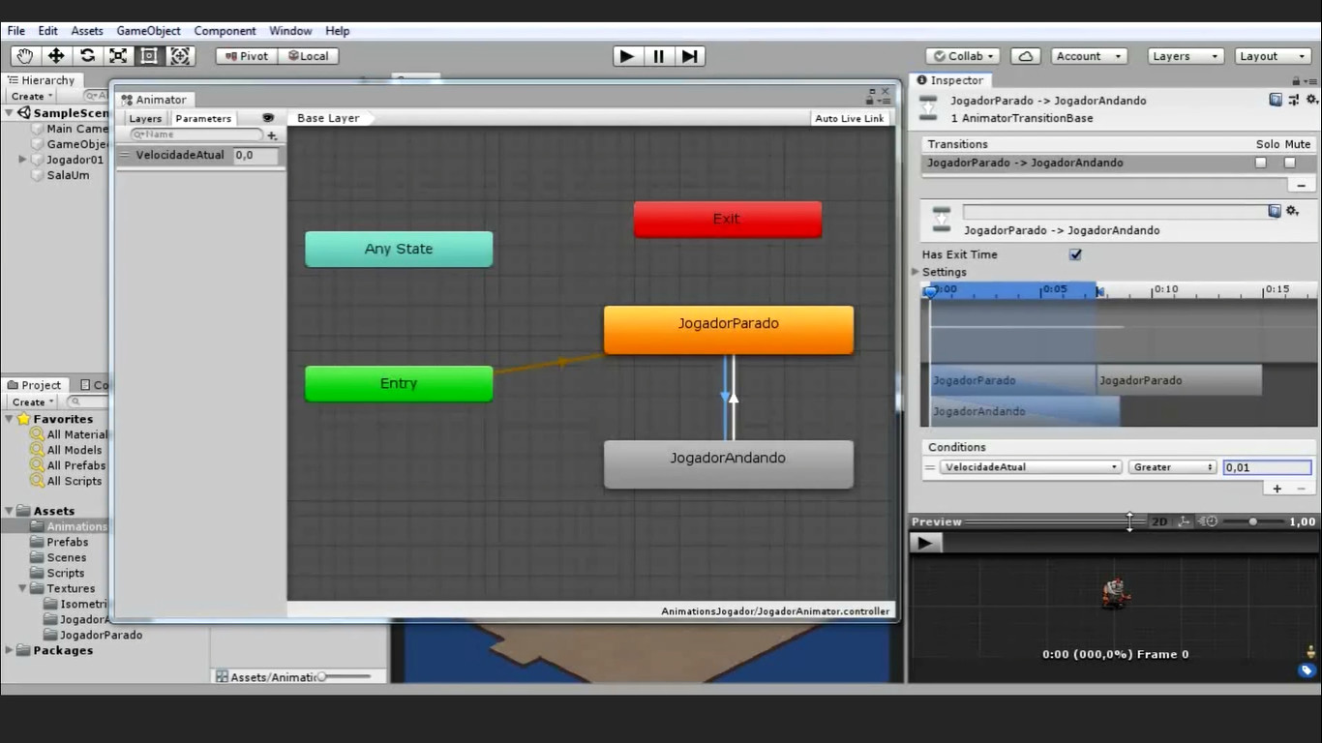Screen dimensions: 1322x743
Task: Select the Scale tool
Action: (118, 56)
